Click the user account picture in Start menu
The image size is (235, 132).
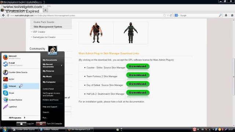[53, 50]
